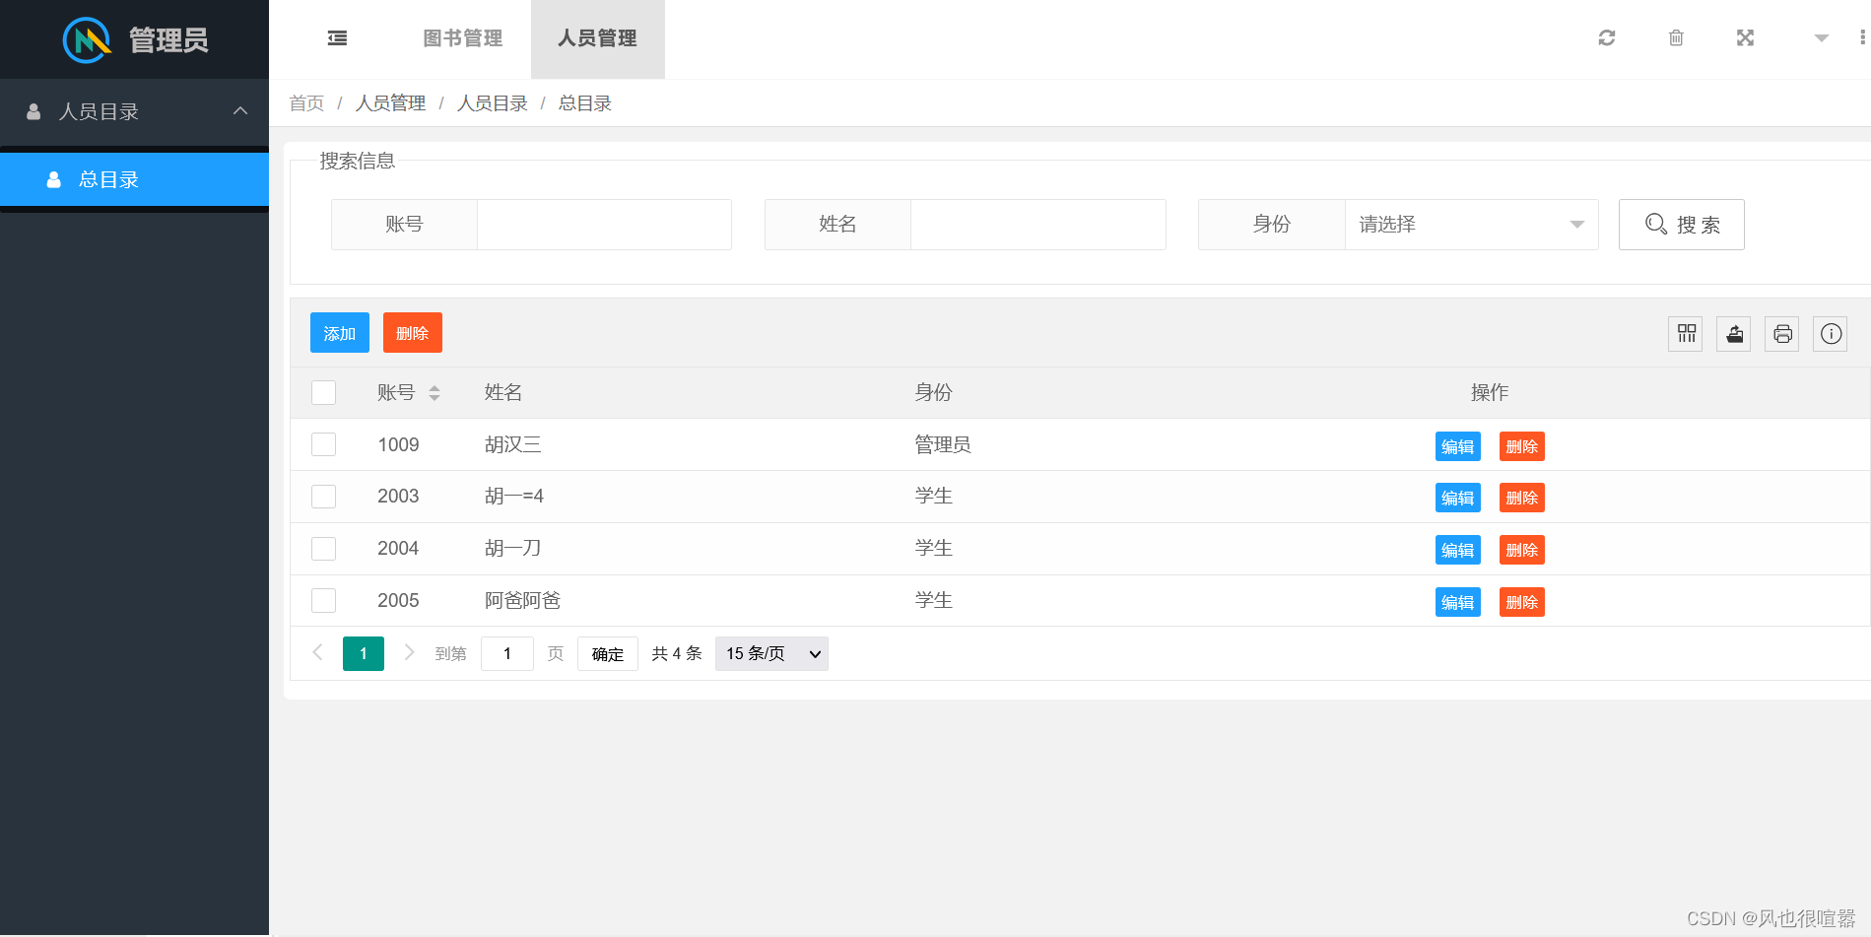Click the page 1 pagination button
Image resolution: width=1871 pixels, height=937 pixels.
pos(364,653)
